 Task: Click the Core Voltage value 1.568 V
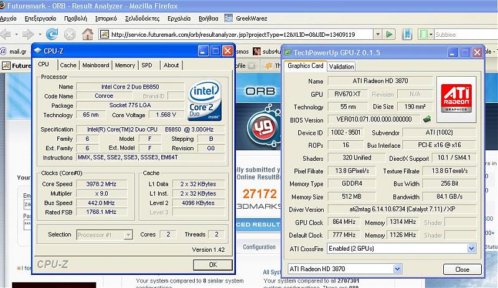click(166, 115)
